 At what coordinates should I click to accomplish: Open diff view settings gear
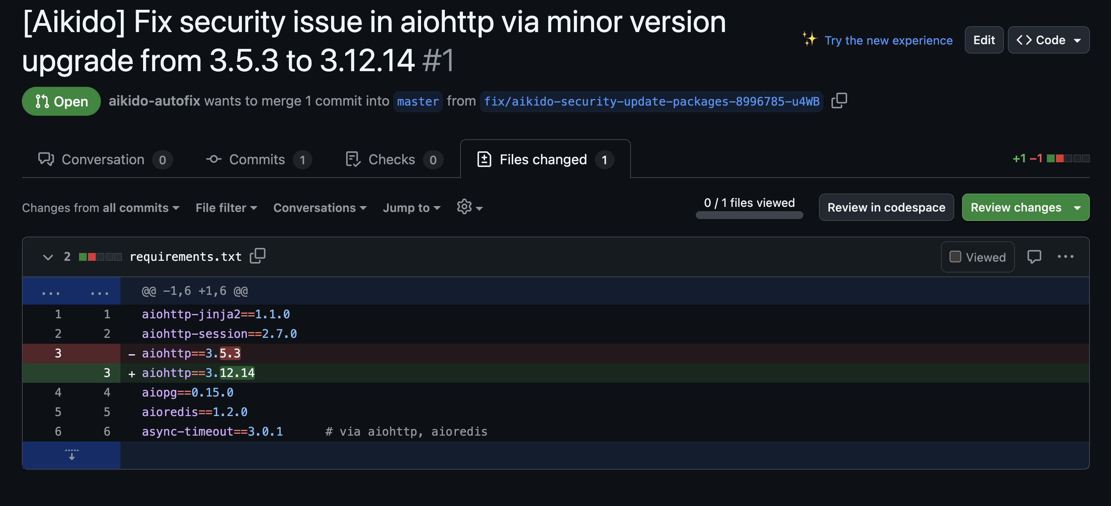coord(465,207)
